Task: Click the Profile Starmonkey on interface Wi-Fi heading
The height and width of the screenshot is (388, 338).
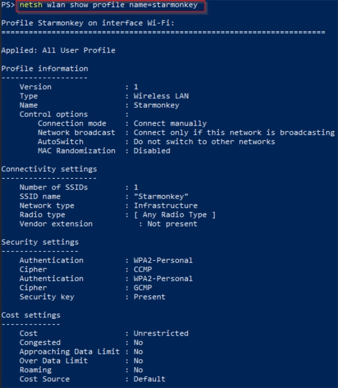Action: click(88, 23)
